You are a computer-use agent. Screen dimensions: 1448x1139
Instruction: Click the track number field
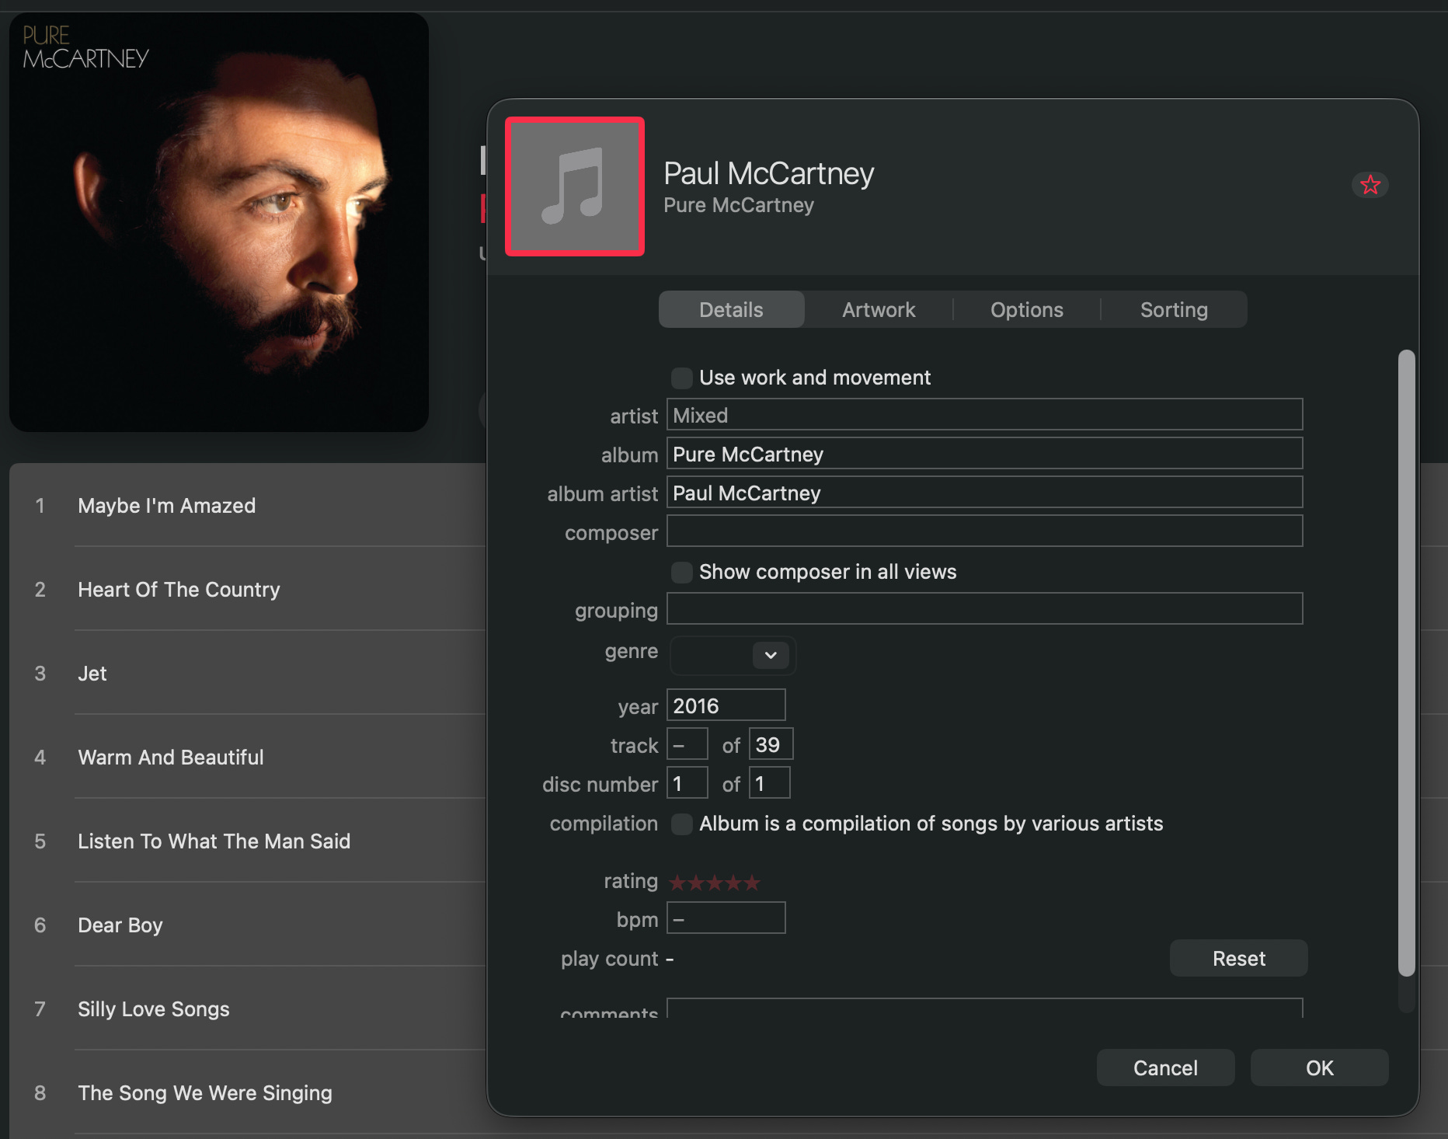pyautogui.click(x=687, y=744)
